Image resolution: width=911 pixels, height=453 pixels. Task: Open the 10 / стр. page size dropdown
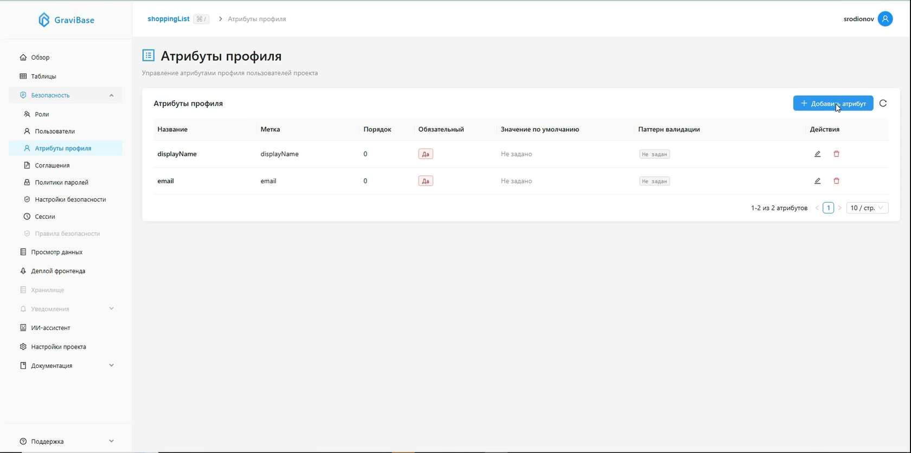(867, 208)
